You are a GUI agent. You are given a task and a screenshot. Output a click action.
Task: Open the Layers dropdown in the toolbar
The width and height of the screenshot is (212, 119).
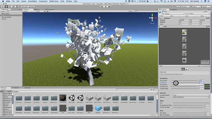pos(196,6)
